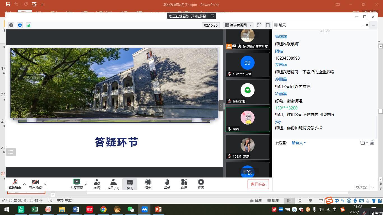
Task: Enter fullscreen with the expand view icon
Action: (259, 25)
